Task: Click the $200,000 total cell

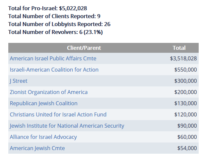Action: tap(185, 92)
